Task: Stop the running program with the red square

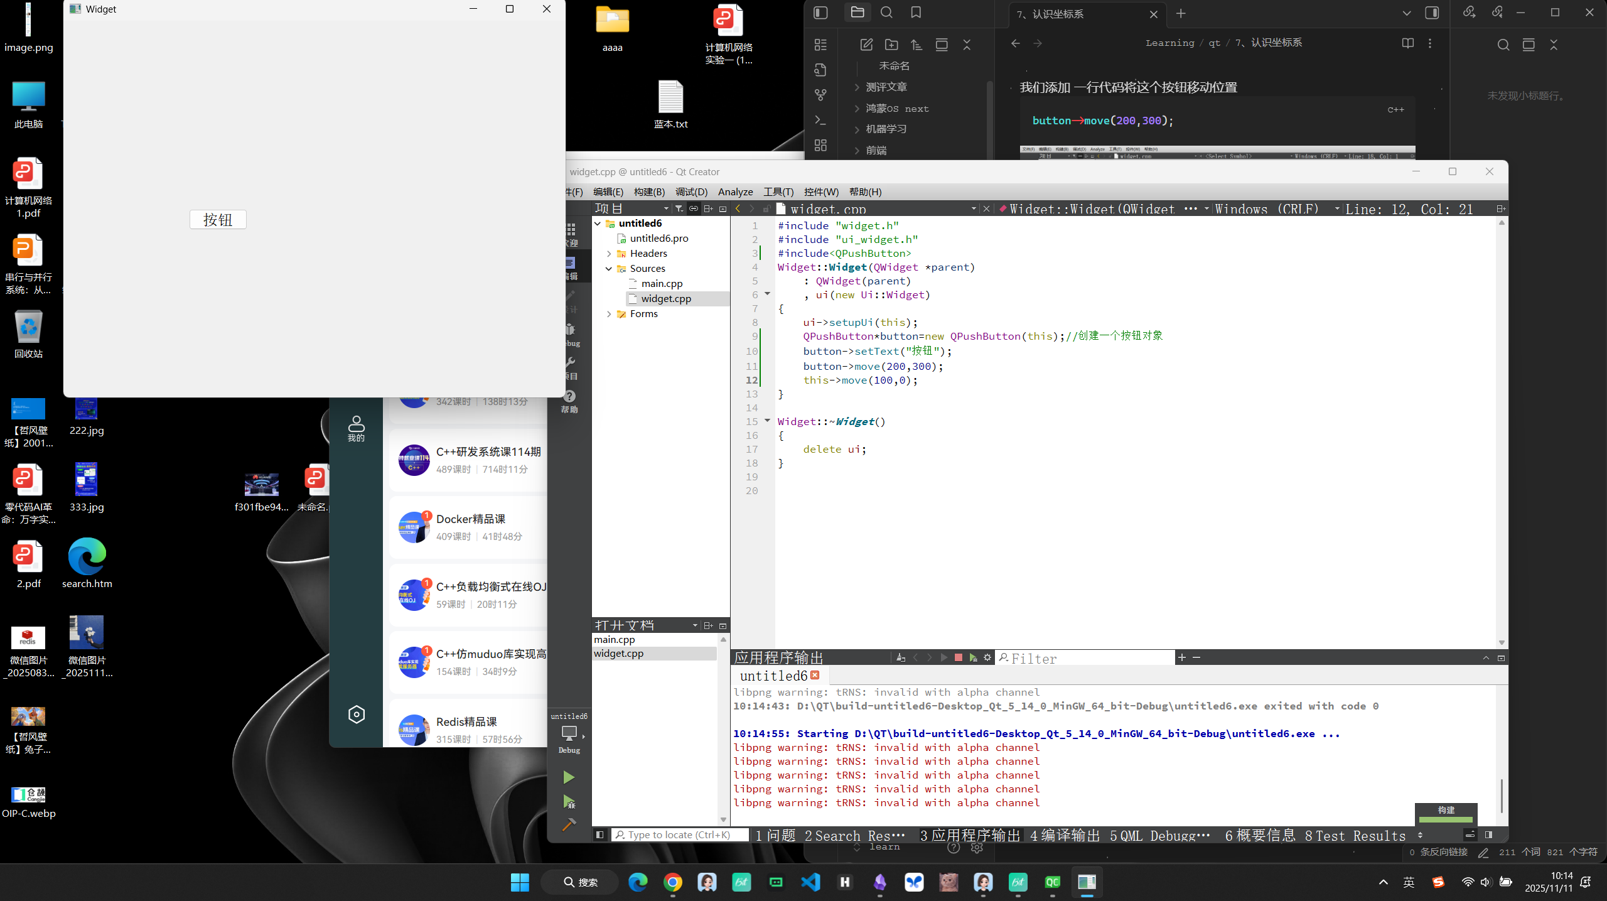Action: point(958,657)
